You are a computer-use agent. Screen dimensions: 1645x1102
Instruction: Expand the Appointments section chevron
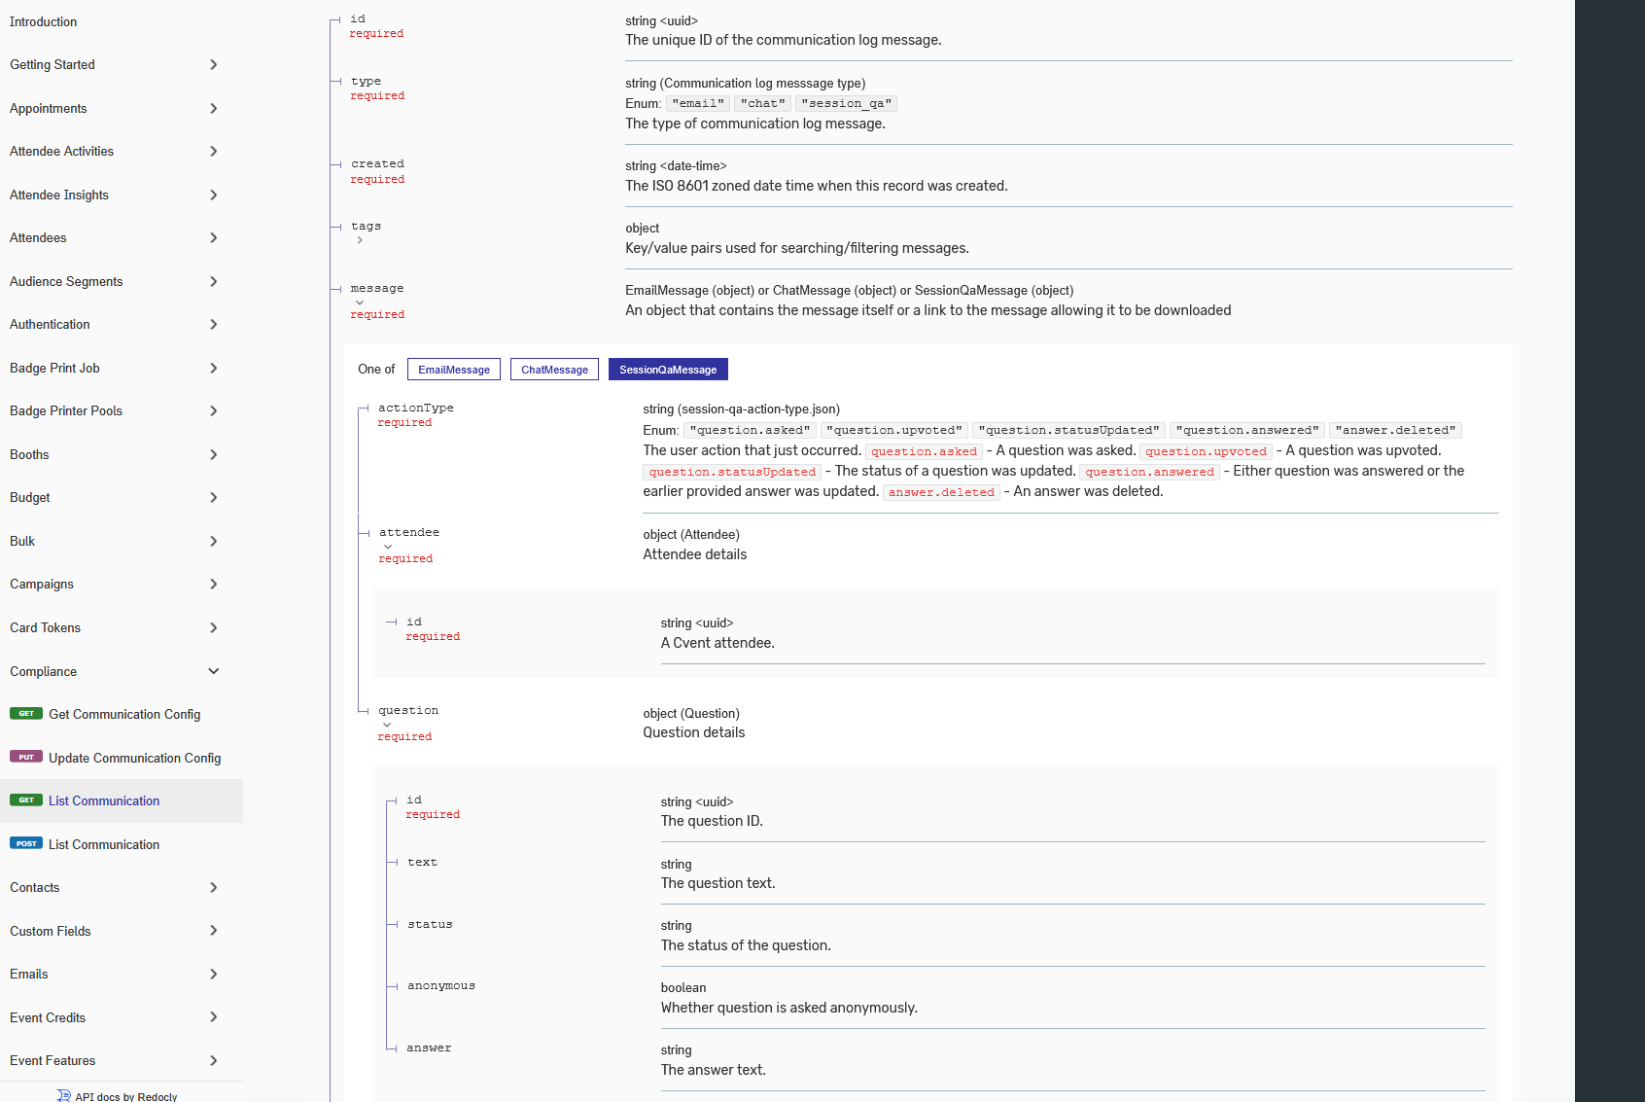214,108
